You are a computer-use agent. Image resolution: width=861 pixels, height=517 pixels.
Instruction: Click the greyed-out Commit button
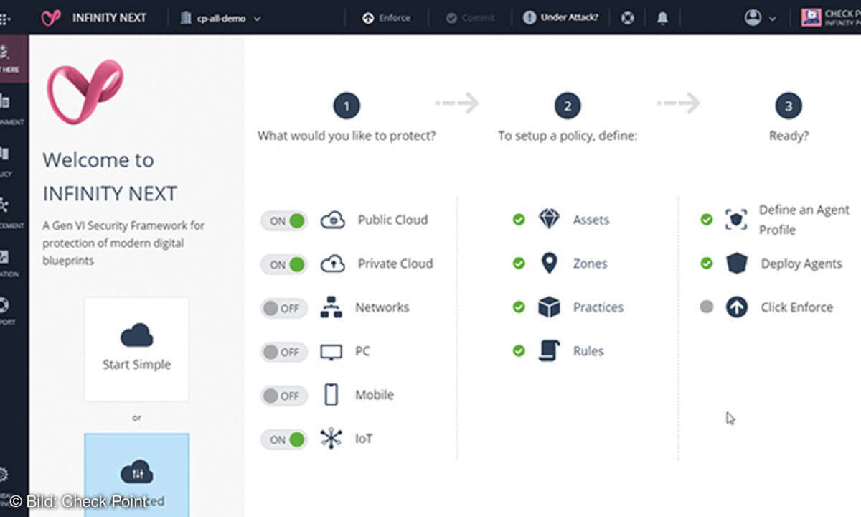471,18
